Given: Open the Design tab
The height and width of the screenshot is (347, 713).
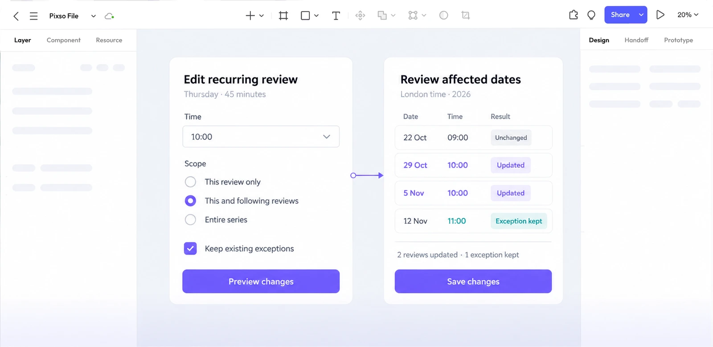Looking at the screenshot, I should 599,40.
